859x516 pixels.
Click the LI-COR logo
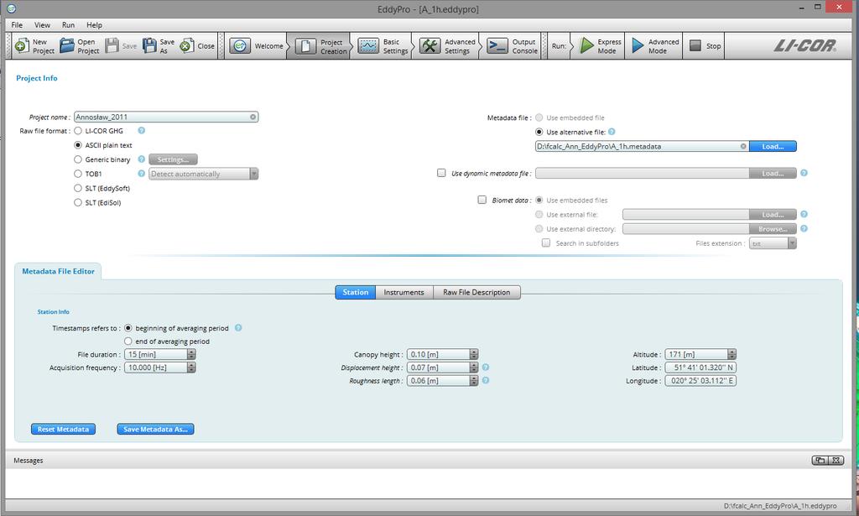(x=804, y=46)
